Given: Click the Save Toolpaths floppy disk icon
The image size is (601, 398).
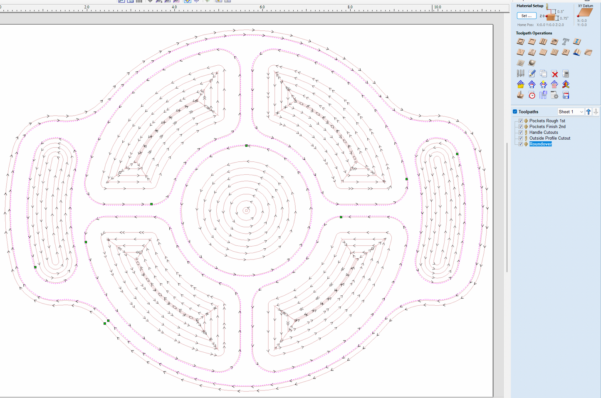Looking at the screenshot, I should click(x=566, y=95).
